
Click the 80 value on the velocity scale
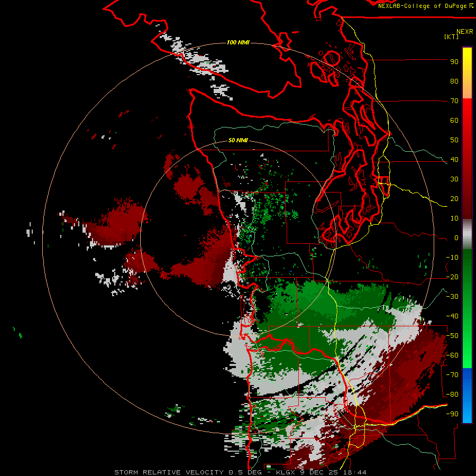click(454, 81)
